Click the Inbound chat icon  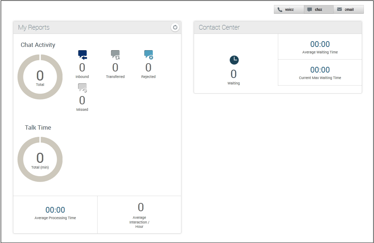click(x=82, y=55)
